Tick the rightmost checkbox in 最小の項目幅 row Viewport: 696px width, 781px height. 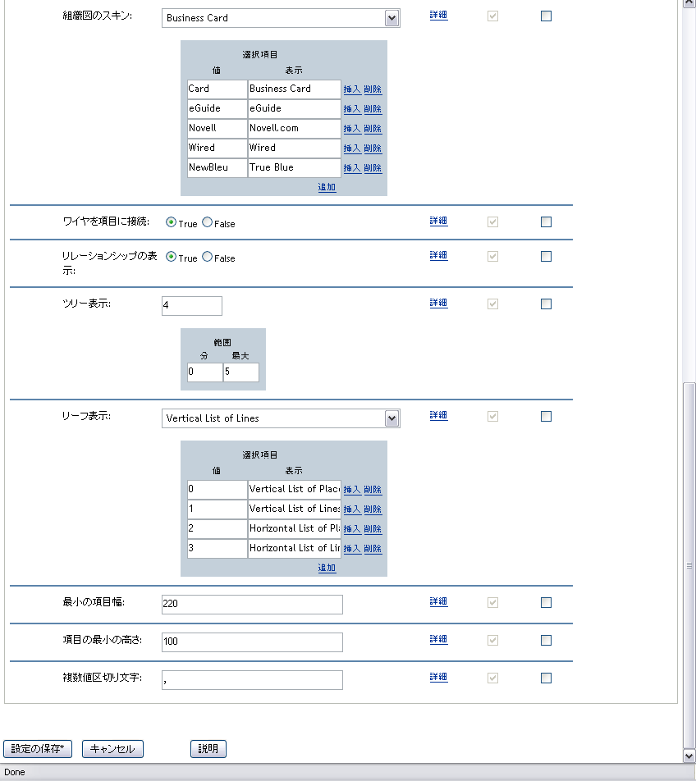[x=546, y=602]
